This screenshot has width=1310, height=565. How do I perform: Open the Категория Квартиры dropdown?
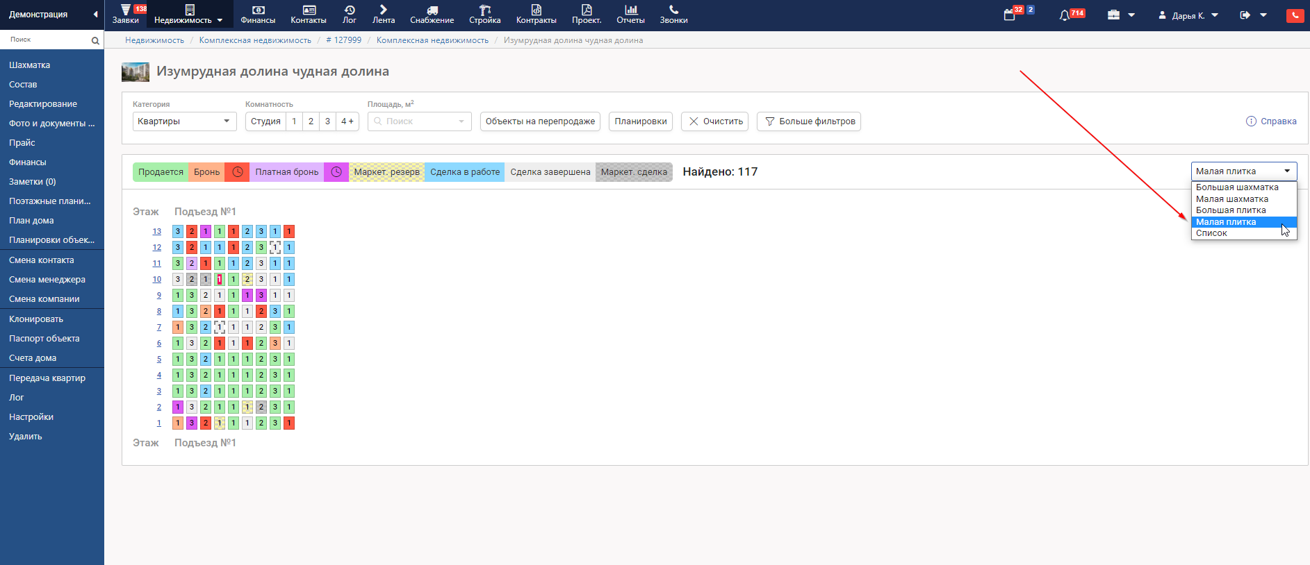click(185, 121)
